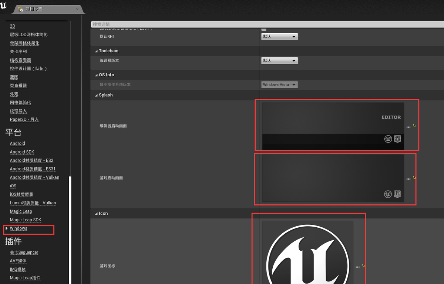Screen dimensions: 444x284
Task: Open 外观 settings
Action: coord(14,94)
